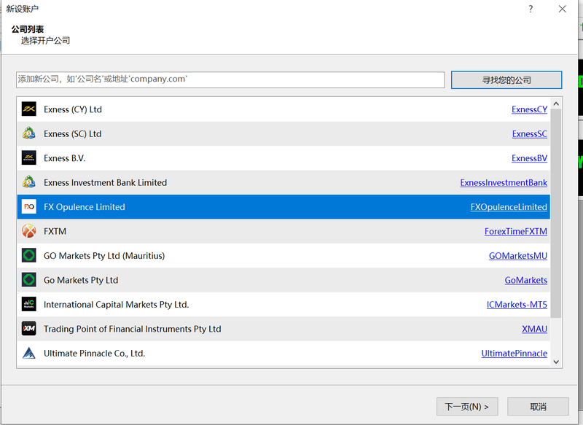The image size is (583, 425).
Task: Open the ExnessCY server link
Action: pyautogui.click(x=529, y=109)
